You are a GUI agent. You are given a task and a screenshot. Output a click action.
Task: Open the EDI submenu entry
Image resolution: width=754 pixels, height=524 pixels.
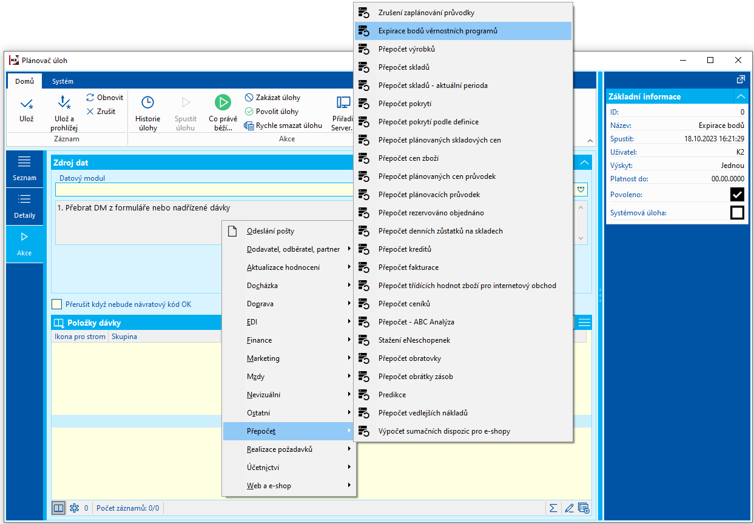(x=289, y=322)
